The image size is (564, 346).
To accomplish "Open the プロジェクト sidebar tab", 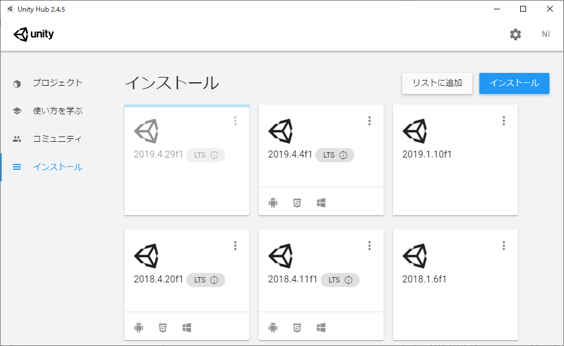I will tap(58, 83).
